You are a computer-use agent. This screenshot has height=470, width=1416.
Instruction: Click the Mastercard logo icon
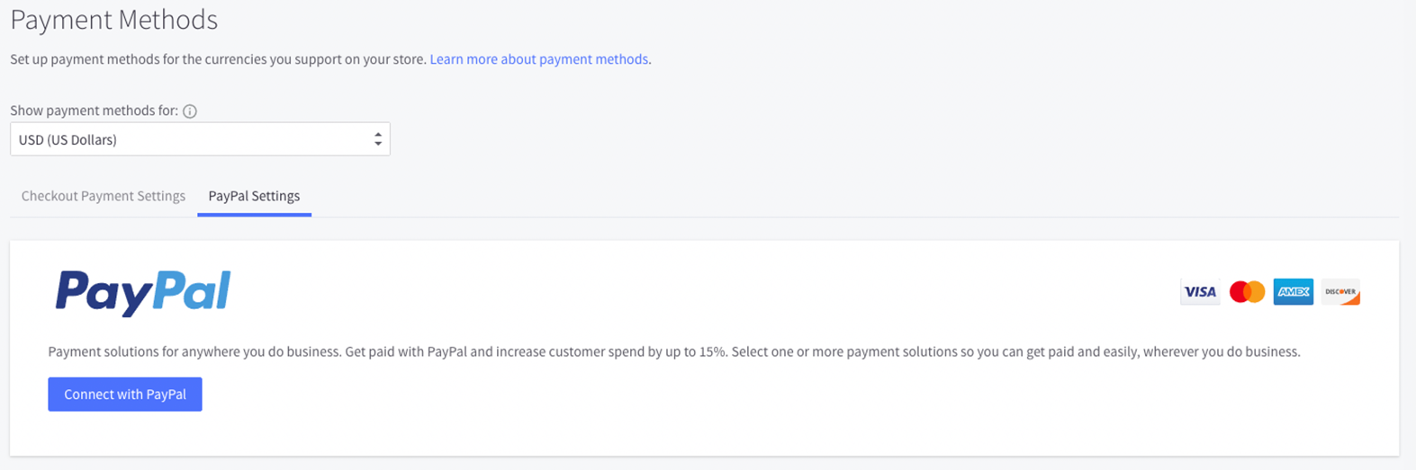(1247, 292)
